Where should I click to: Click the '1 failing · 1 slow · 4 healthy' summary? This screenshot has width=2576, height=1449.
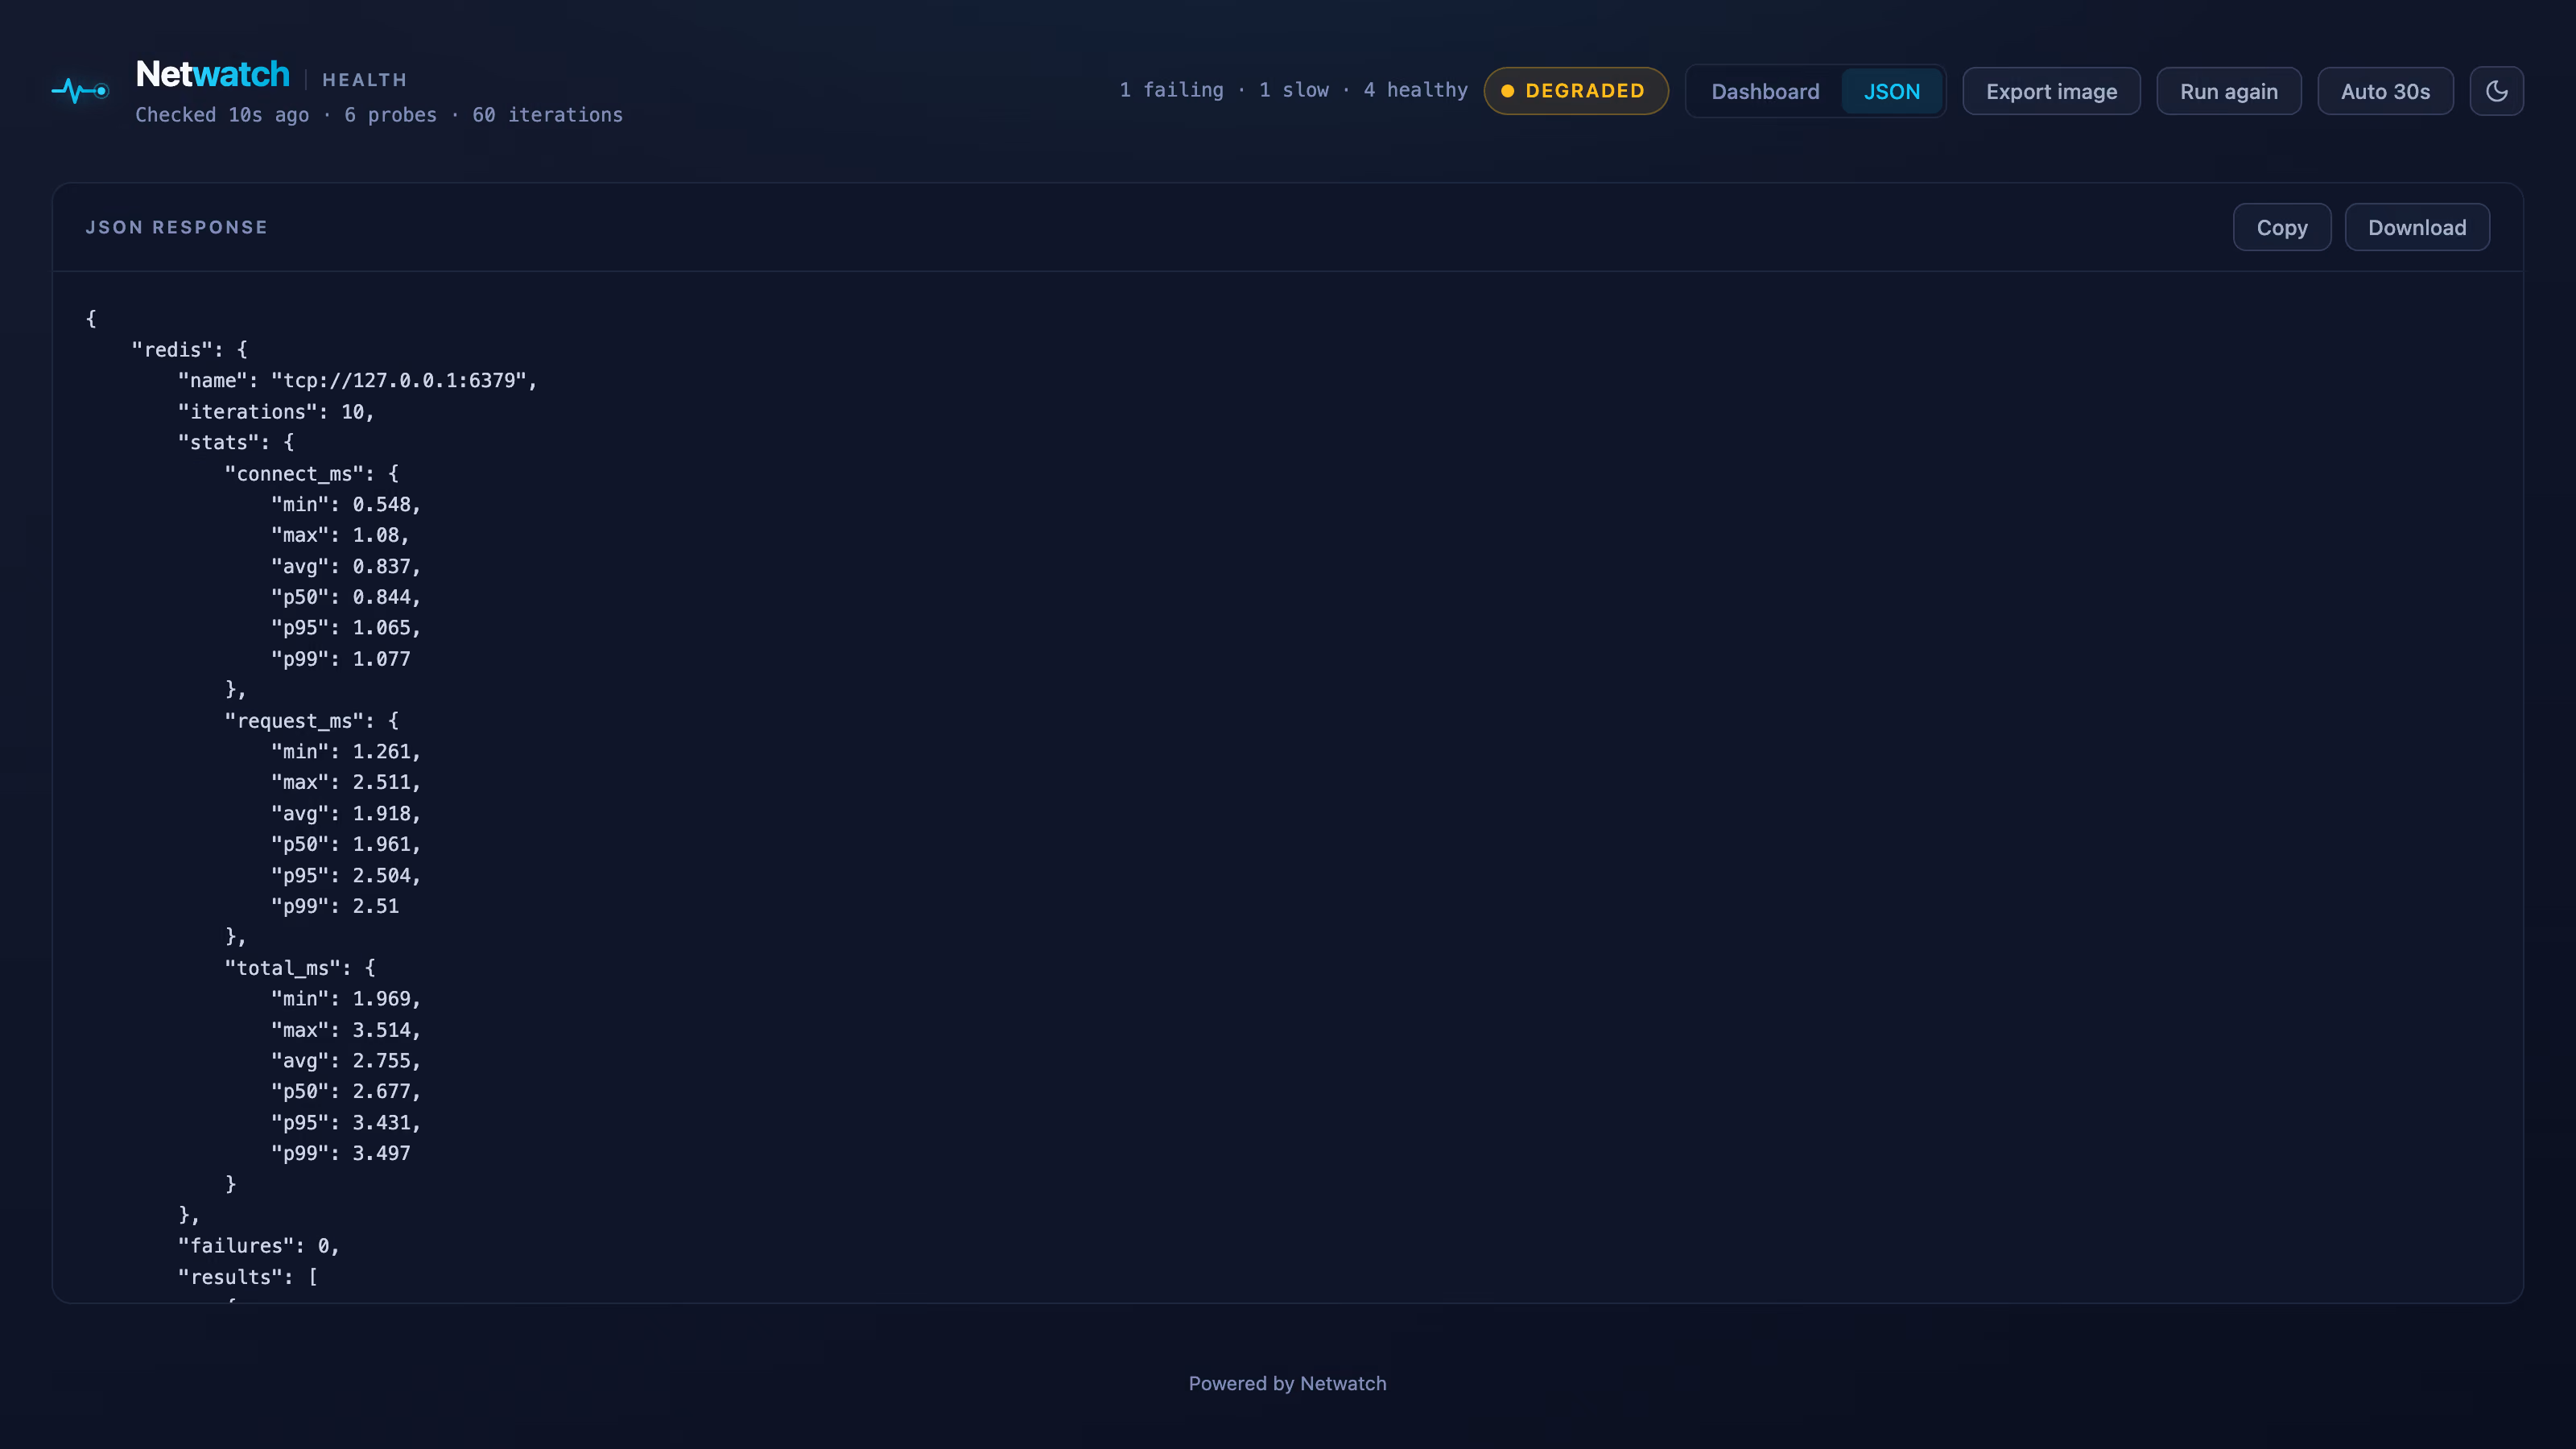coord(1293,90)
